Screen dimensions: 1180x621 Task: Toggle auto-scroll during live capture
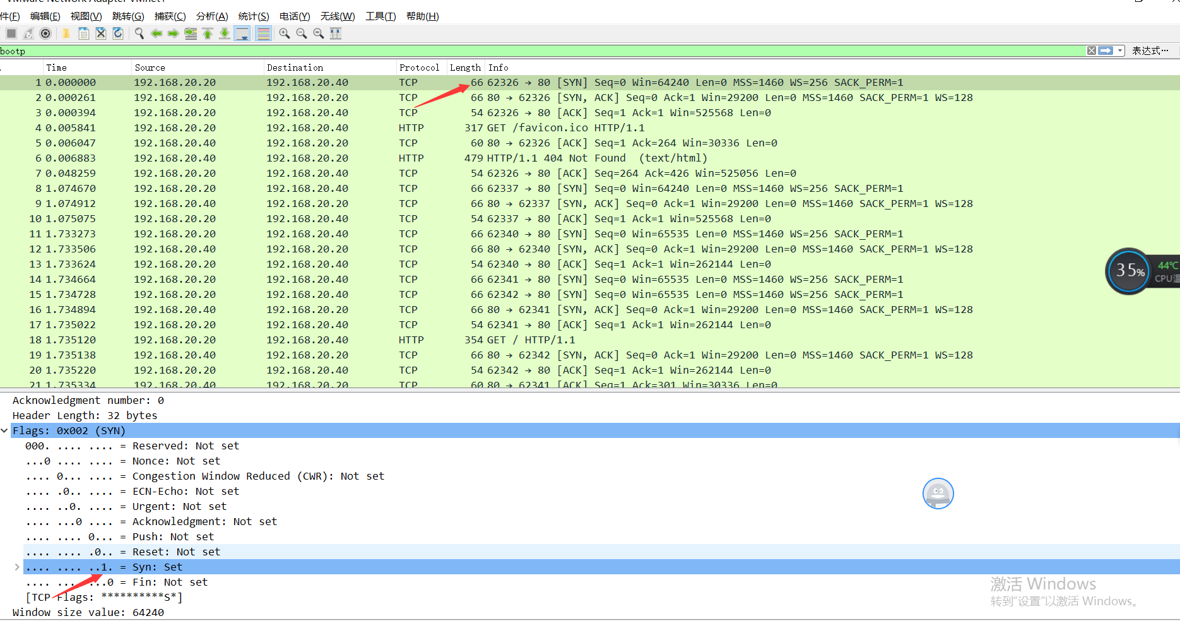point(242,33)
